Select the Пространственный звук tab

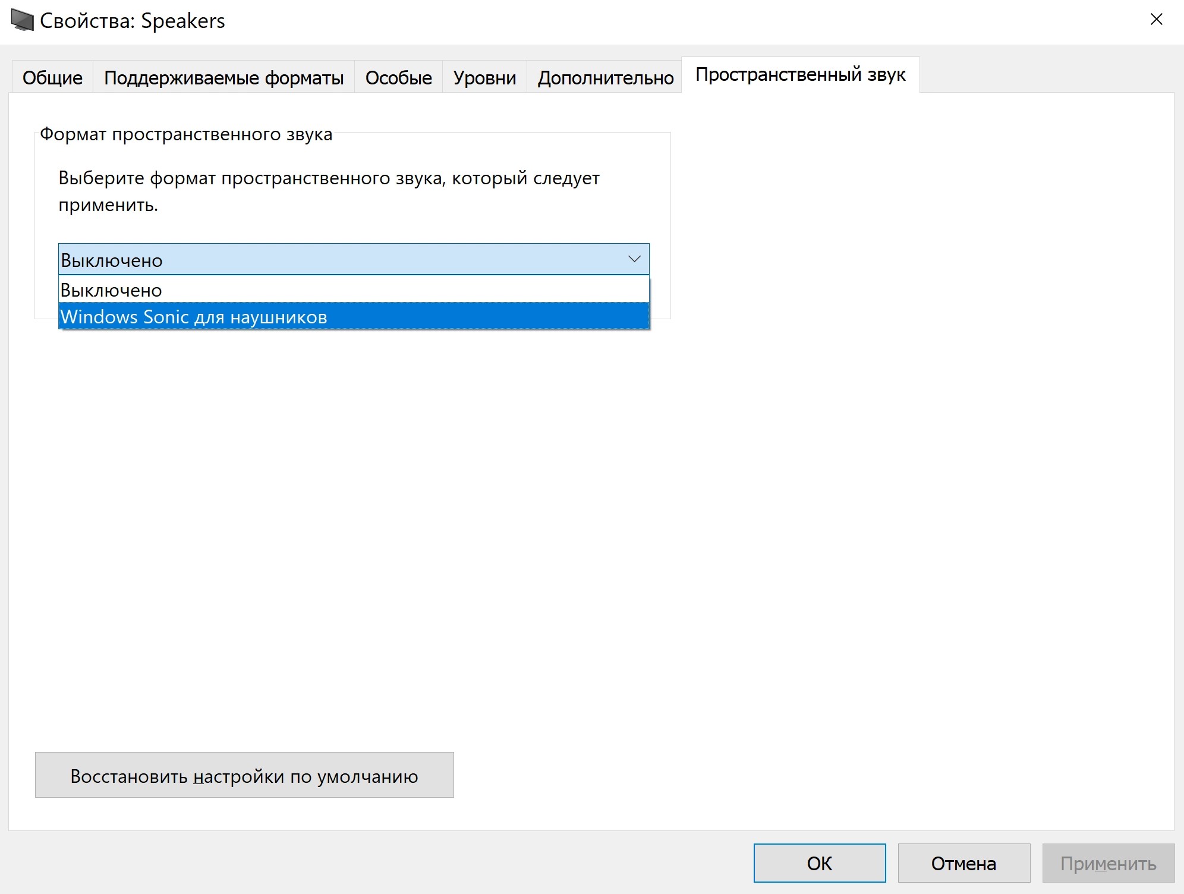click(800, 75)
